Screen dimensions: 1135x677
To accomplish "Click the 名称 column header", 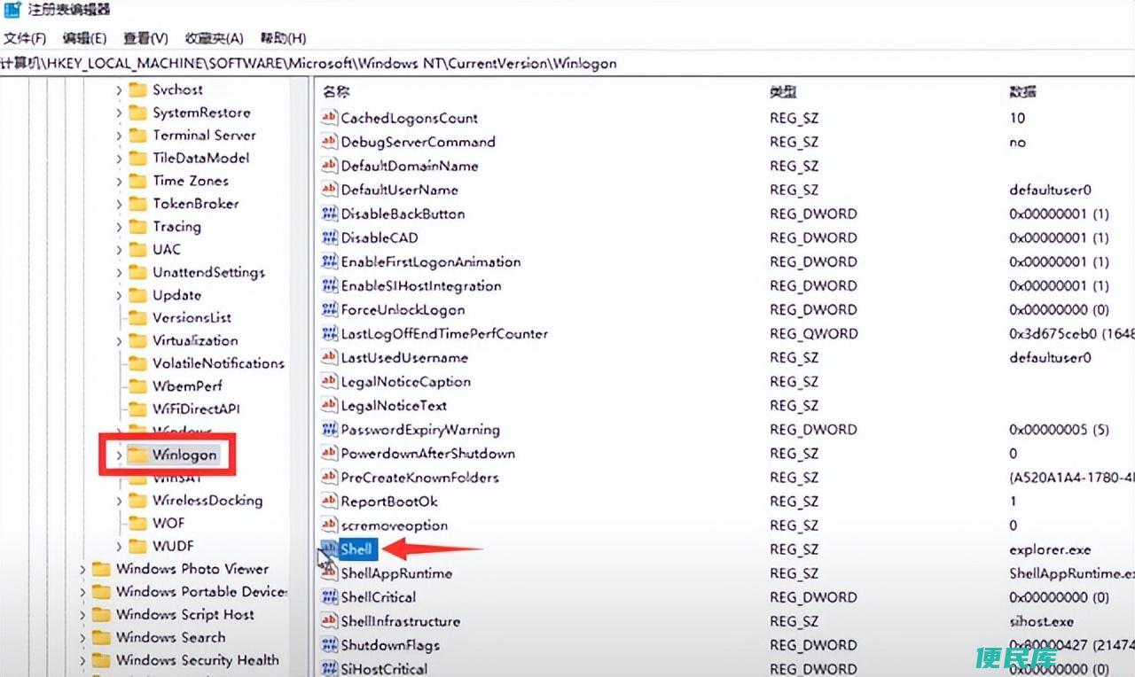I will pyautogui.click(x=336, y=91).
